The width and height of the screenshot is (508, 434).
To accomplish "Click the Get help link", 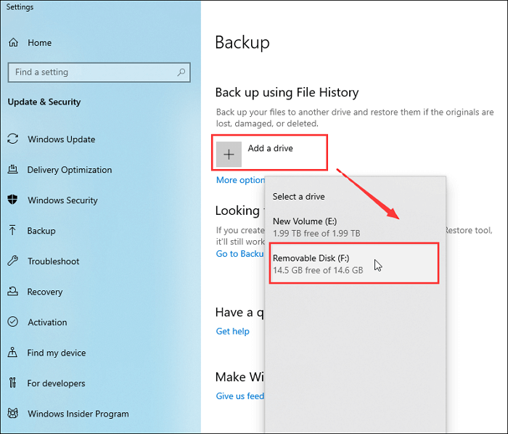I will [232, 331].
